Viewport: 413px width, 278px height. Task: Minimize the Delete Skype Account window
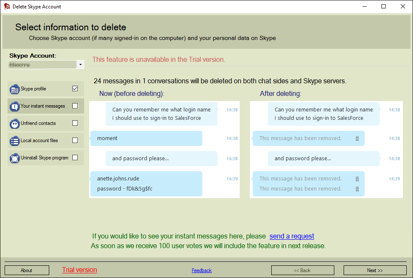(x=365, y=6)
